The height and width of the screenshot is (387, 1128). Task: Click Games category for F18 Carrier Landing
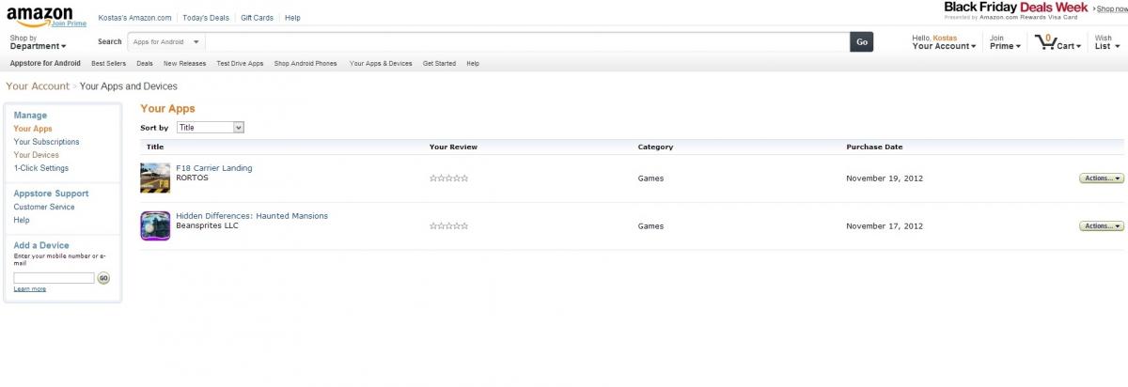[650, 178]
